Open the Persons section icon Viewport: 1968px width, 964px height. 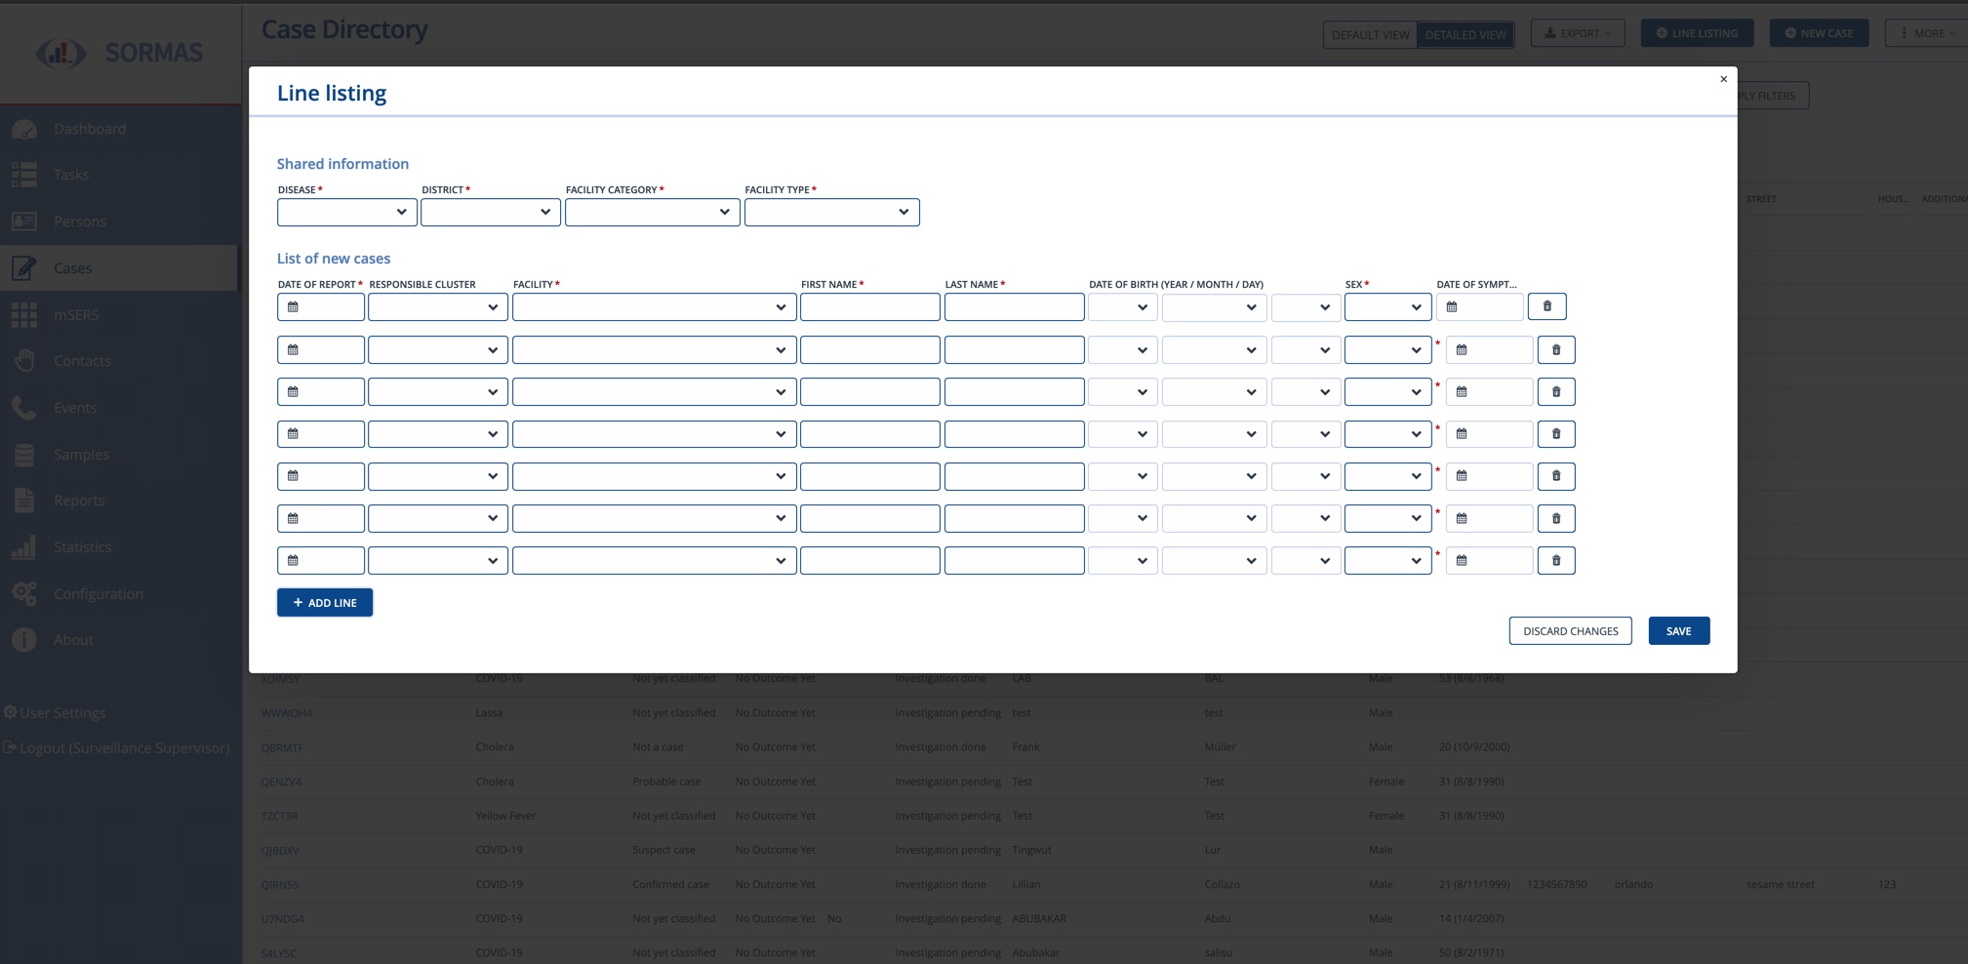point(24,221)
